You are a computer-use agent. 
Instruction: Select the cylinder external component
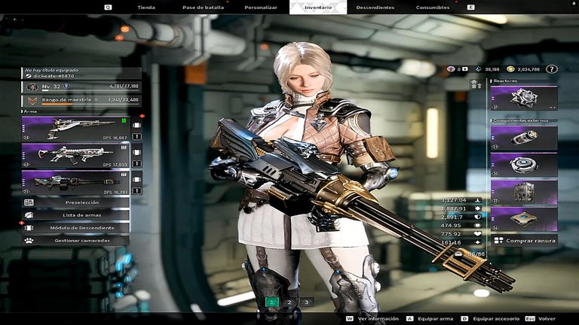point(524,138)
